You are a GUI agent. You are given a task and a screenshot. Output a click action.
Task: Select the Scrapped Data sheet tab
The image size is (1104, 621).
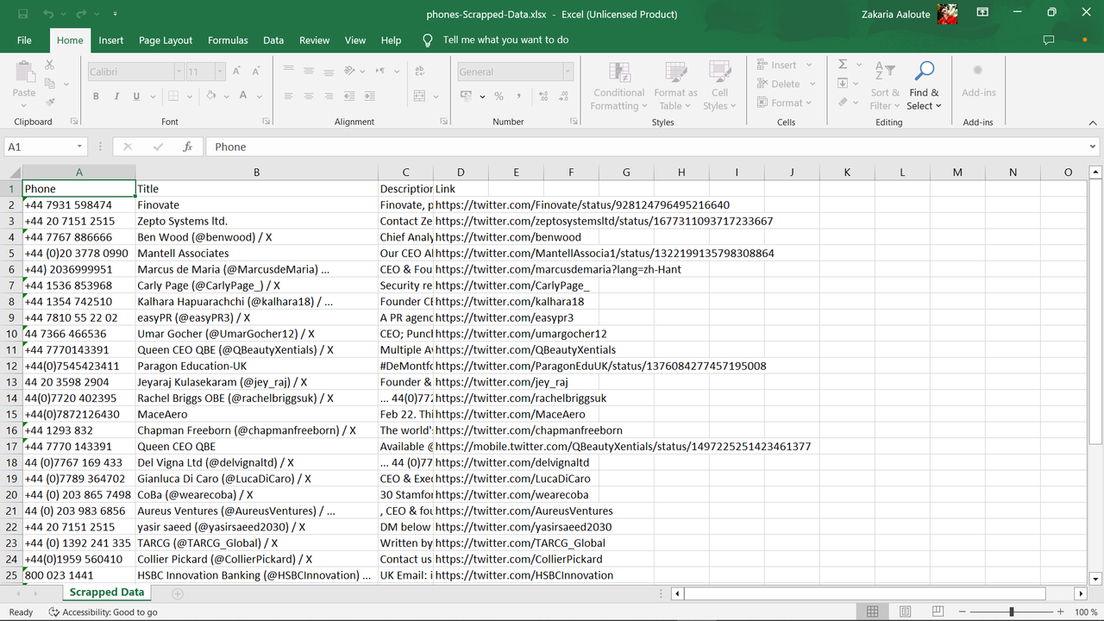(x=106, y=593)
